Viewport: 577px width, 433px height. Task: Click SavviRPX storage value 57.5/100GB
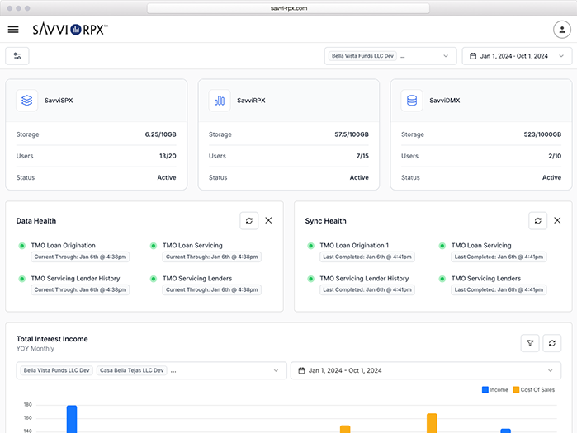(x=352, y=134)
